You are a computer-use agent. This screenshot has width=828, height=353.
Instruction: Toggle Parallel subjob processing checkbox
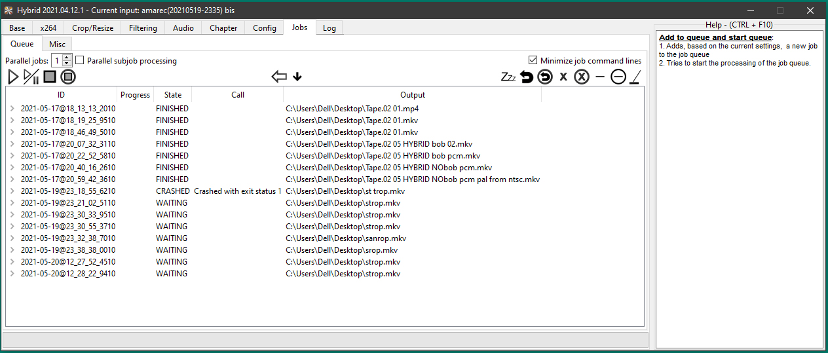tap(80, 60)
